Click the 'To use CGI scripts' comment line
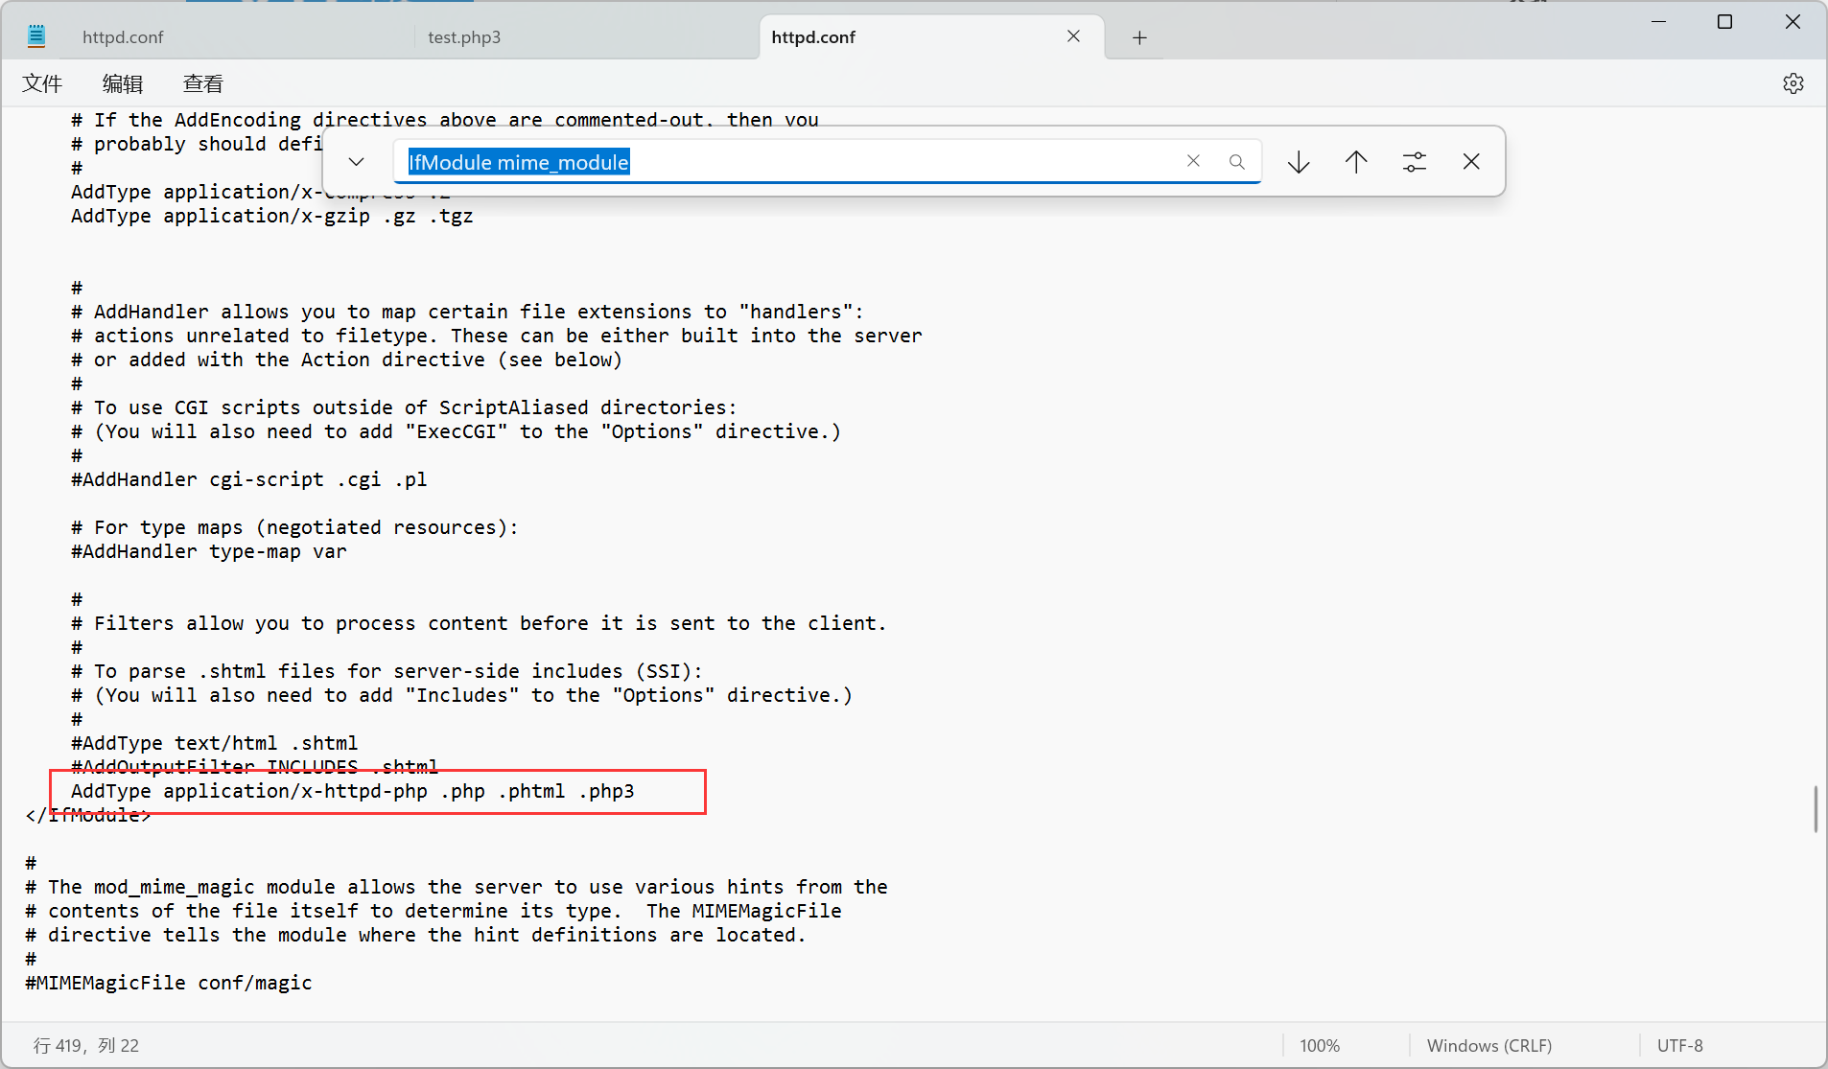The image size is (1828, 1069). pos(404,407)
